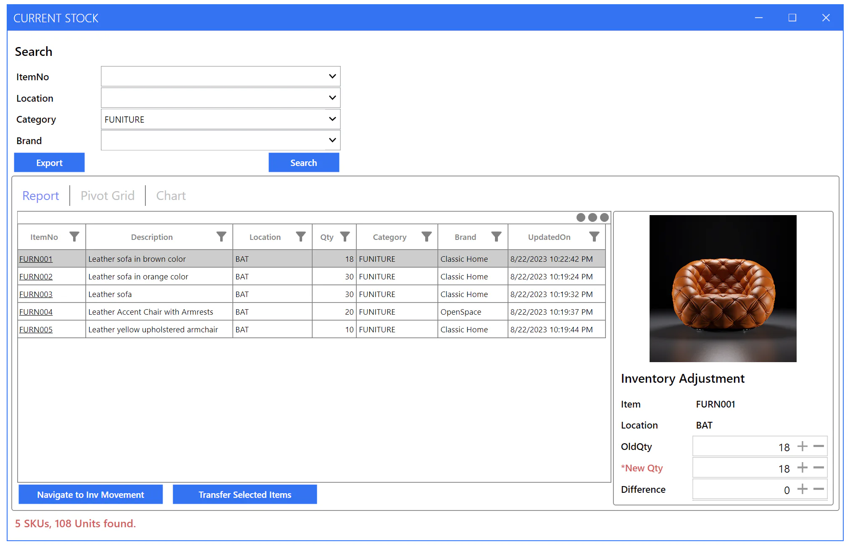
Task: Switch to the Report tab
Action: pos(41,196)
